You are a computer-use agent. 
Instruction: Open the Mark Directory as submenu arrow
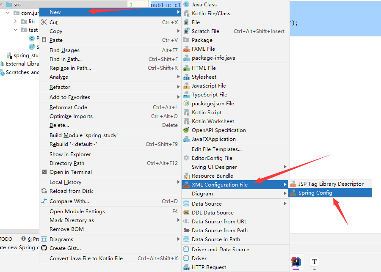point(179,220)
